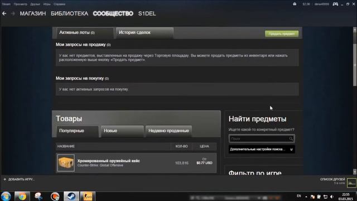Click the notifications inbox icon
Image resolution: width=357 pixels, height=201 pixels.
pyautogui.click(x=295, y=4)
